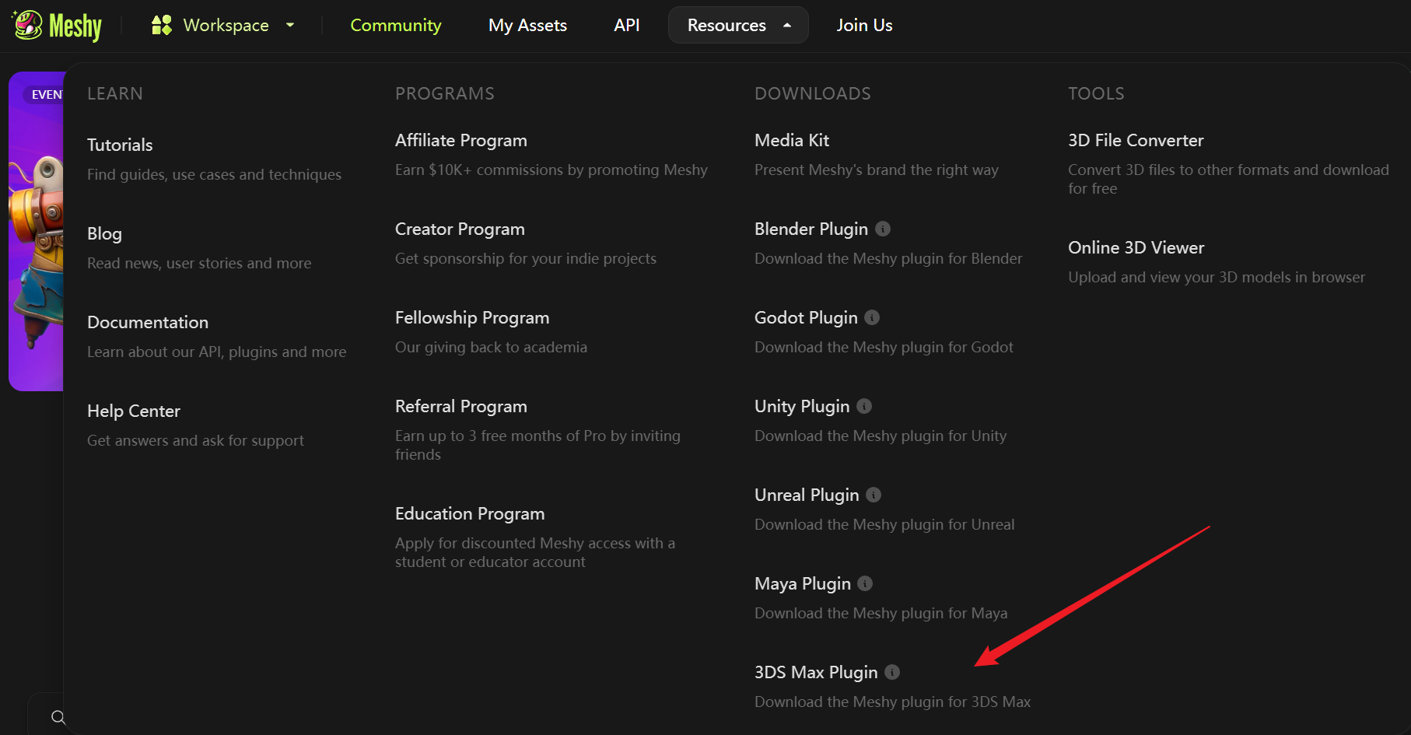
Task: Collapse the Resources menu arrow
Action: click(787, 25)
